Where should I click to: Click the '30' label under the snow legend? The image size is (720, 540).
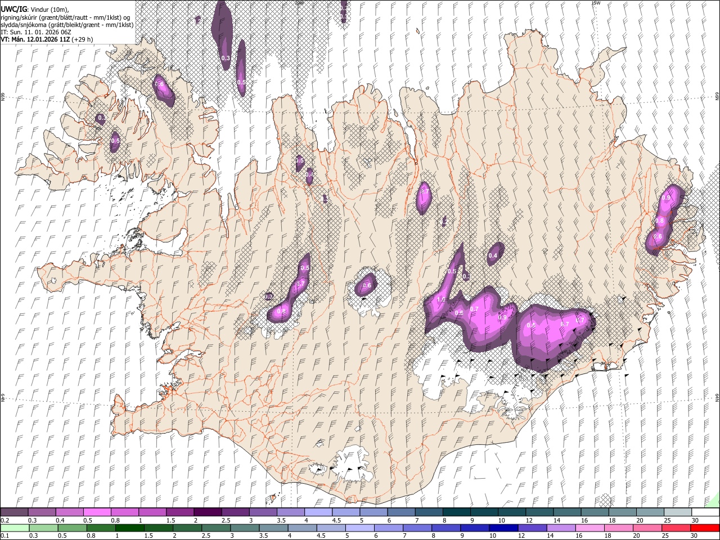tap(694, 520)
